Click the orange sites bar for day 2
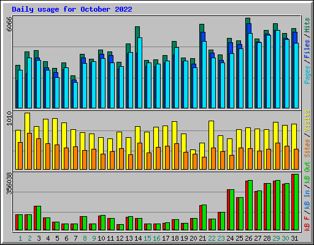Viewport: 314px width, 245px height. [x=29, y=151]
